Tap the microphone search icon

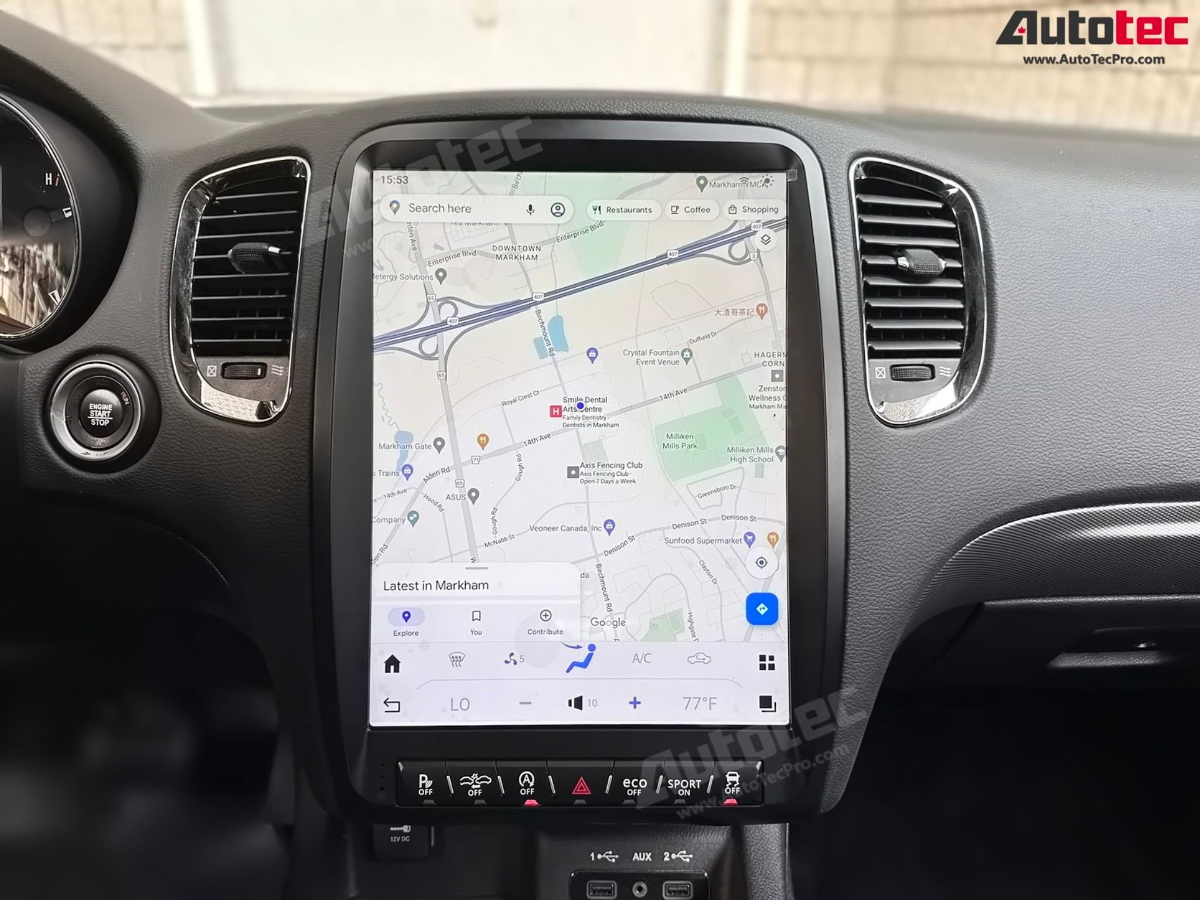click(x=526, y=208)
